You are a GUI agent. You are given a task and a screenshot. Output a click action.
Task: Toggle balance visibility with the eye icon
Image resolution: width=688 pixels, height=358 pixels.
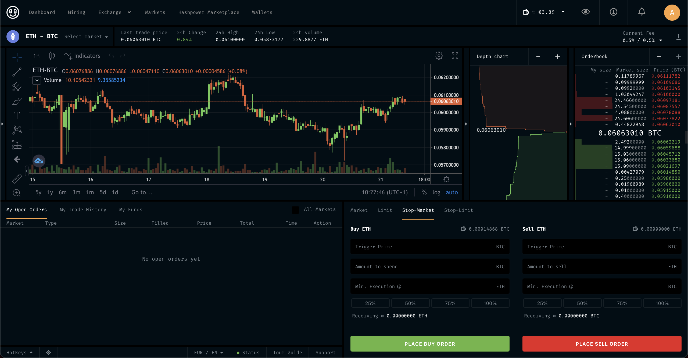[x=586, y=12]
